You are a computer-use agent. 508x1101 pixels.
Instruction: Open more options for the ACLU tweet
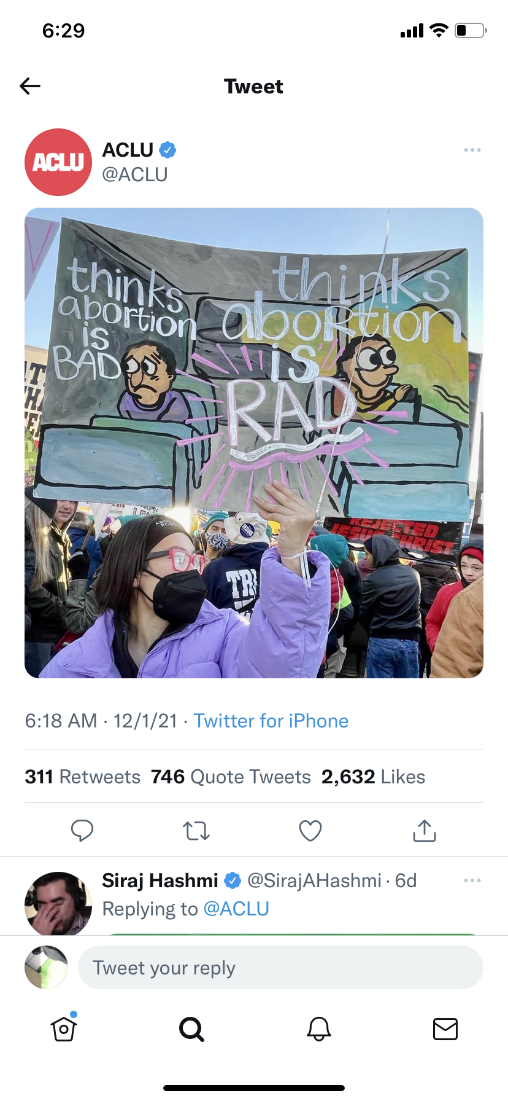click(472, 150)
